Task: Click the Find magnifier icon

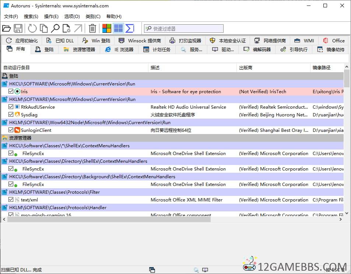Action: click(x=55, y=28)
